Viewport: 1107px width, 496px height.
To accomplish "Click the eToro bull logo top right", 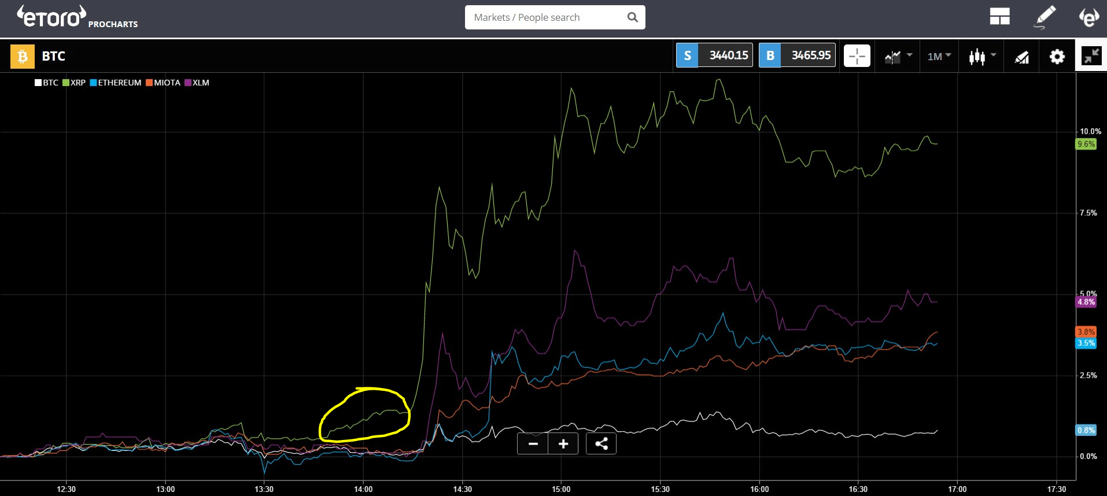I will point(1088,17).
